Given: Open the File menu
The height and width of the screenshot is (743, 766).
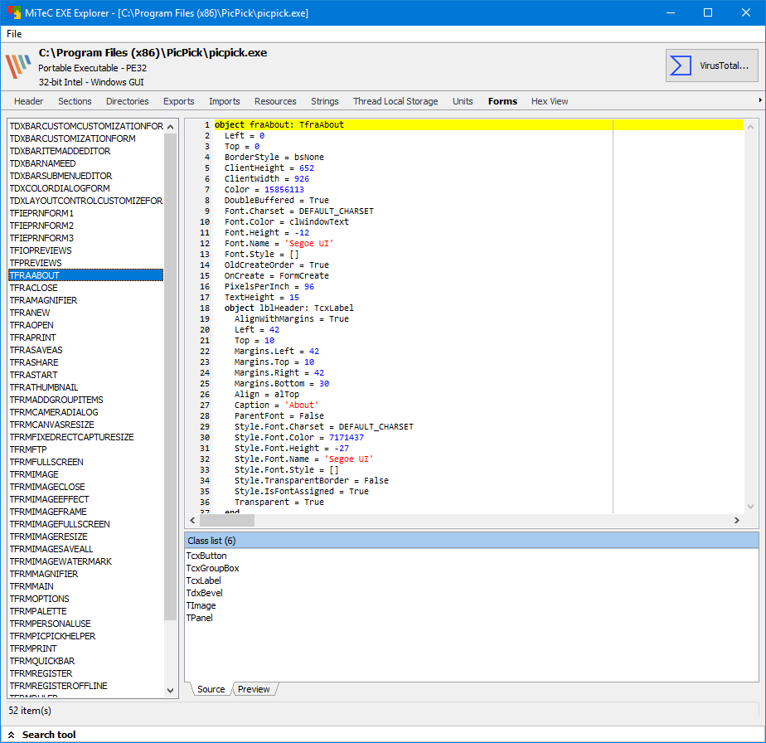Looking at the screenshot, I should 14,34.
